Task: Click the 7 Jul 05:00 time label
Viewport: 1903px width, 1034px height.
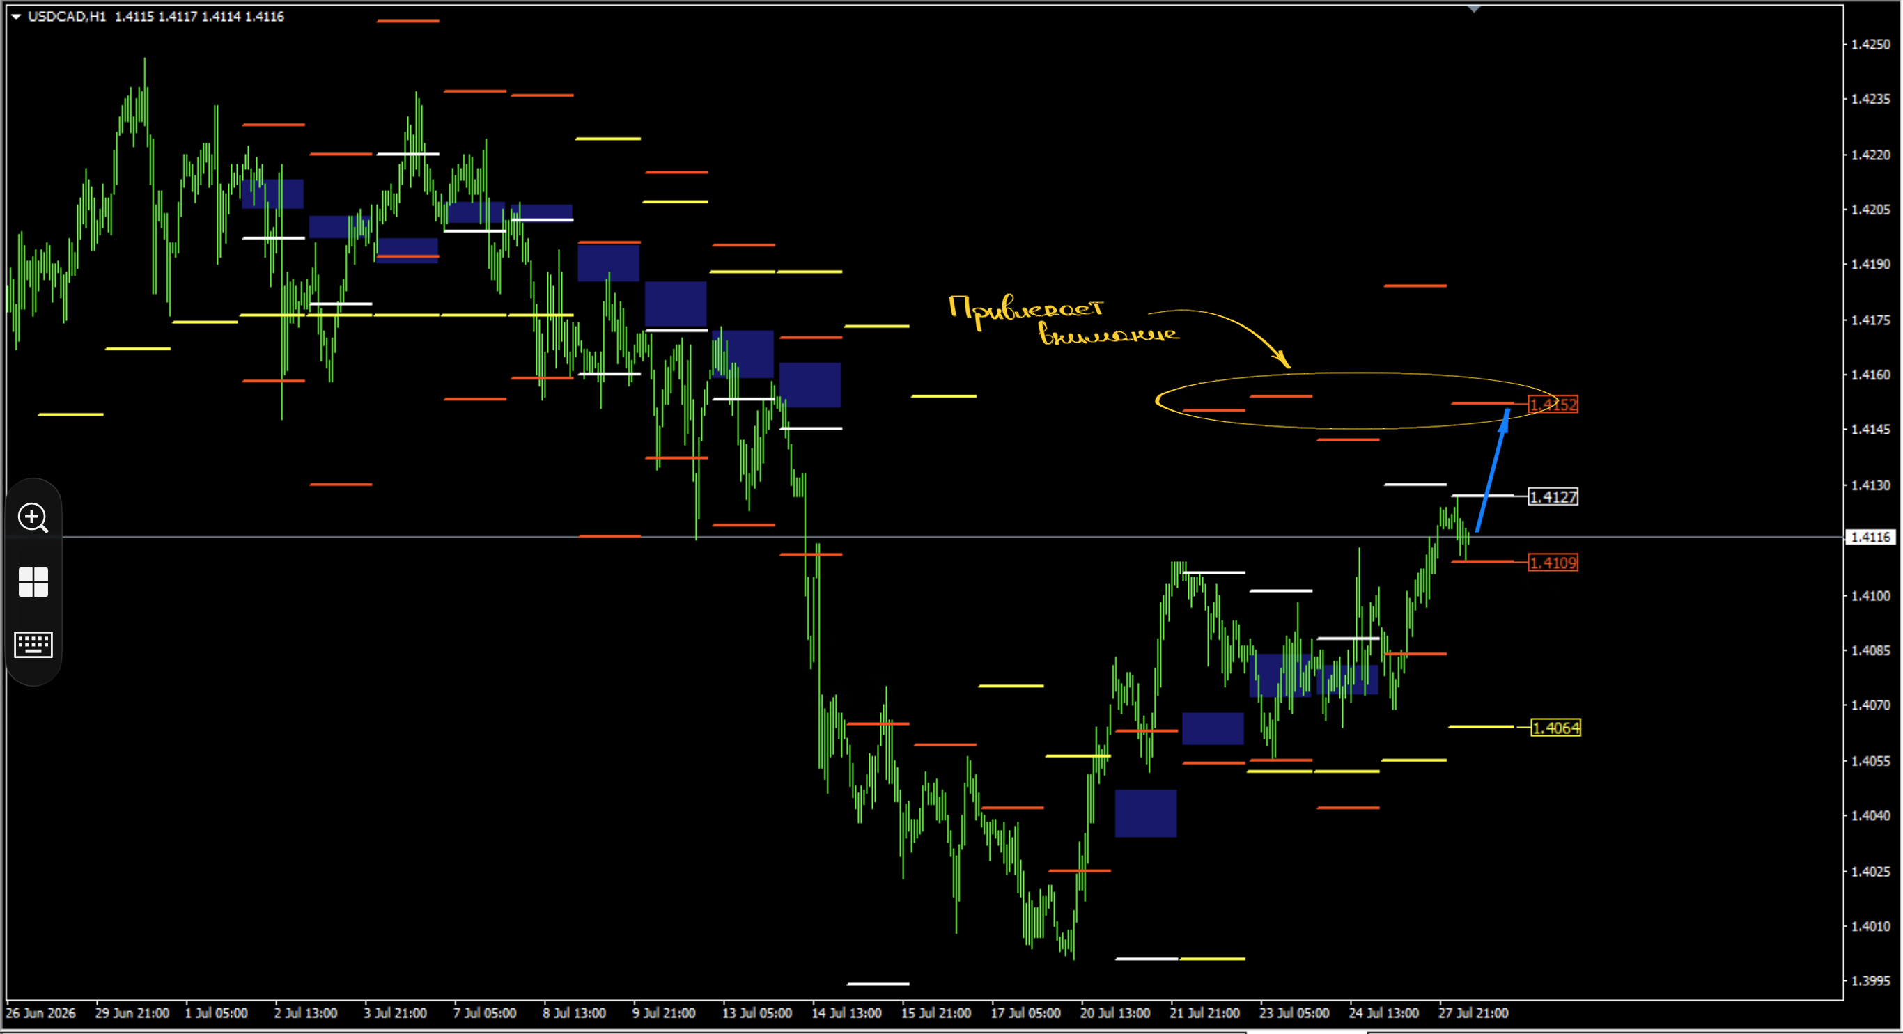Action: tap(485, 1012)
